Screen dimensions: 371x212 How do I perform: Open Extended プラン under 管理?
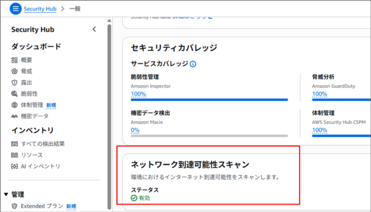pos(42,206)
